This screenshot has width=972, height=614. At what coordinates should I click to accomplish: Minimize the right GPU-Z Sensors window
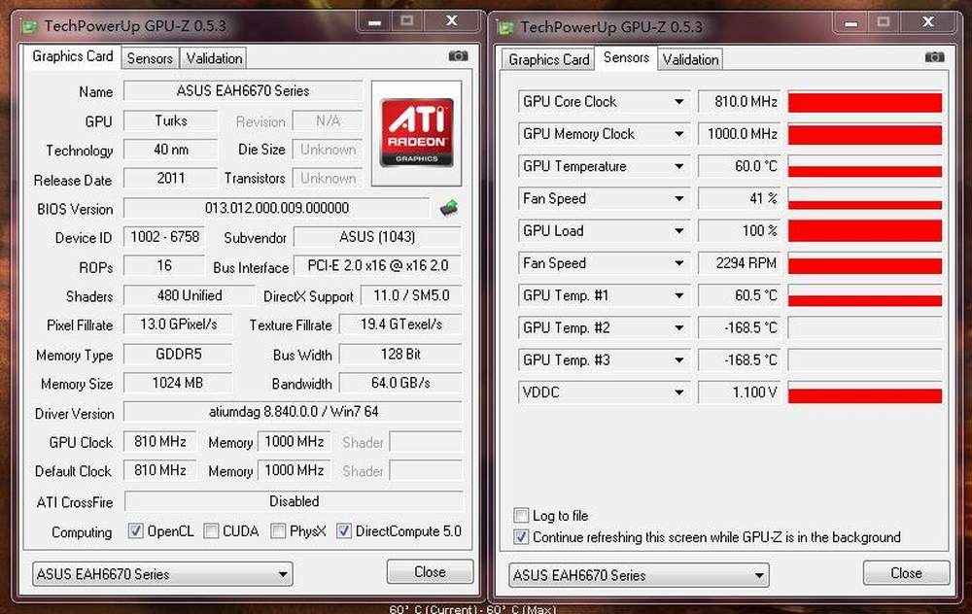click(x=851, y=23)
